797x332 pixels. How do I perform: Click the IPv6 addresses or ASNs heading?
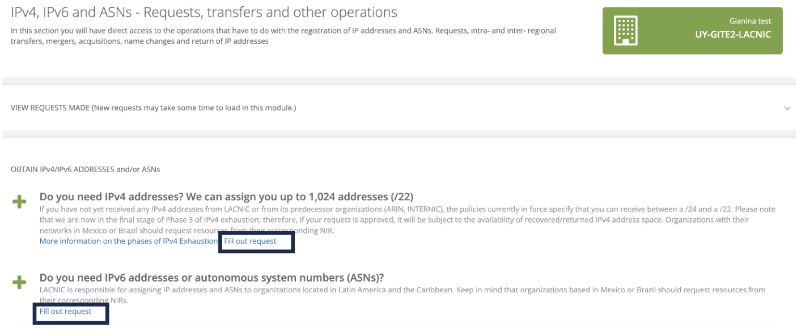click(211, 278)
